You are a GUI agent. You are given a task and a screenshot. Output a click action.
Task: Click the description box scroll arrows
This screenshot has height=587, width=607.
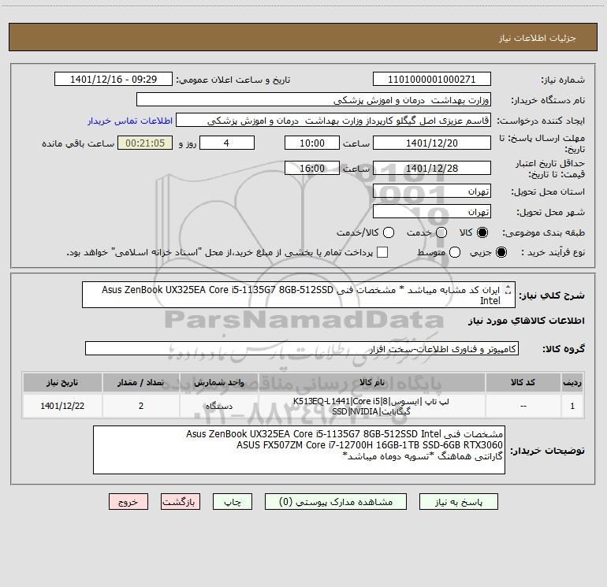click(x=508, y=290)
